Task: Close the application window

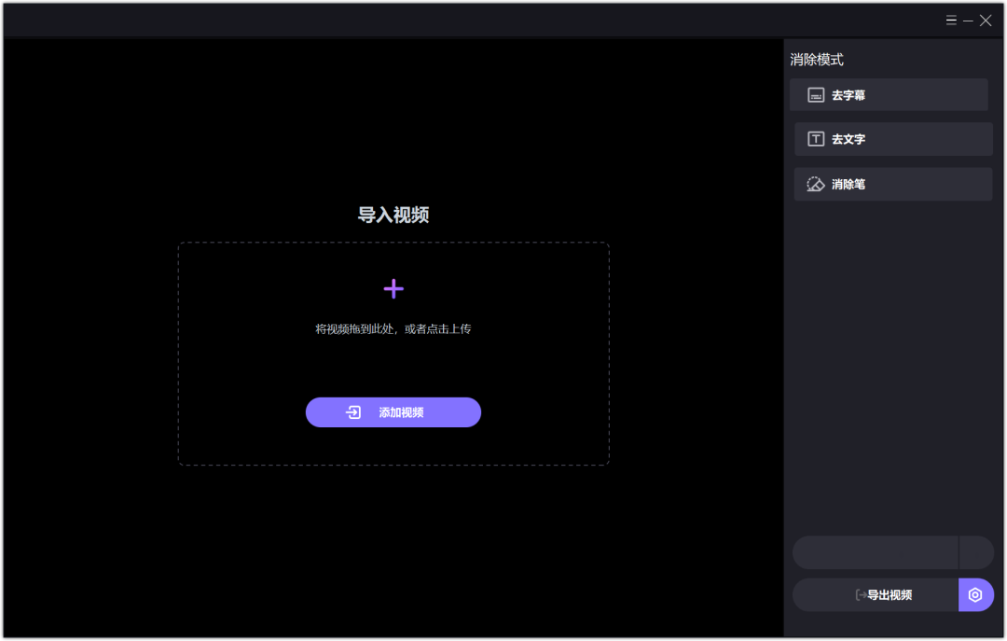Action: pos(986,21)
